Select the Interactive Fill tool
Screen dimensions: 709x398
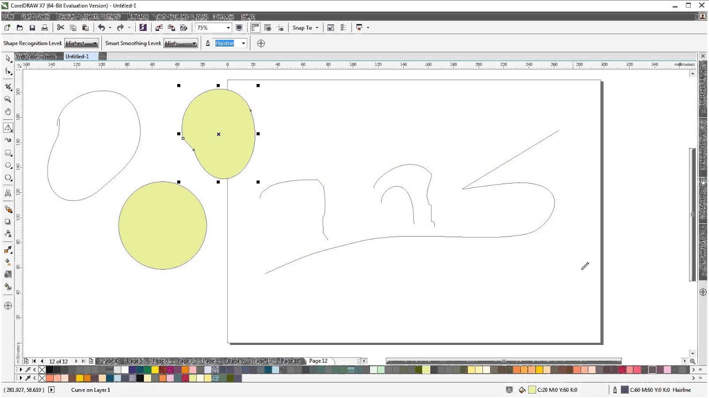point(8,261)
